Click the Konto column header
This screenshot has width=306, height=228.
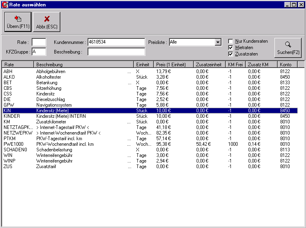click(x=287, y=65)
